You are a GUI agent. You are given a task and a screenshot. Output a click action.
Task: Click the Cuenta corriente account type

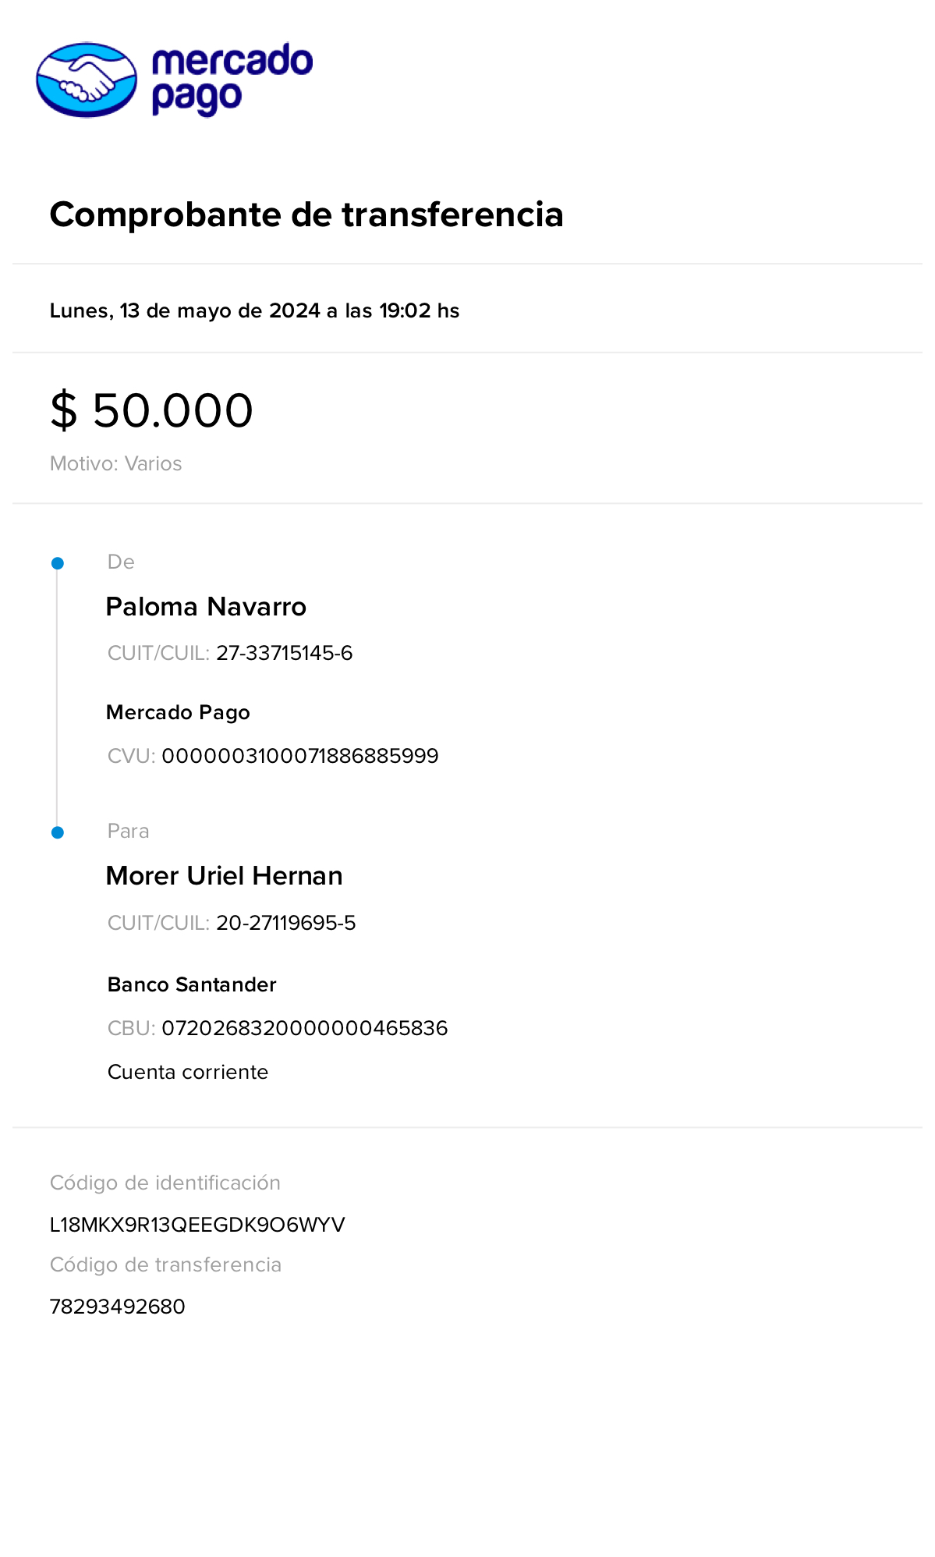click(188, 1072)
